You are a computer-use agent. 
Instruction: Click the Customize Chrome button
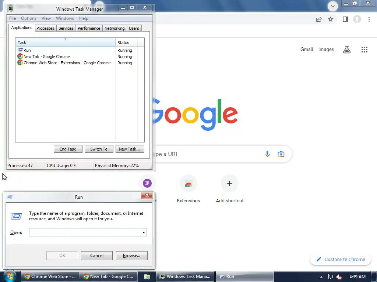[341, 260]
